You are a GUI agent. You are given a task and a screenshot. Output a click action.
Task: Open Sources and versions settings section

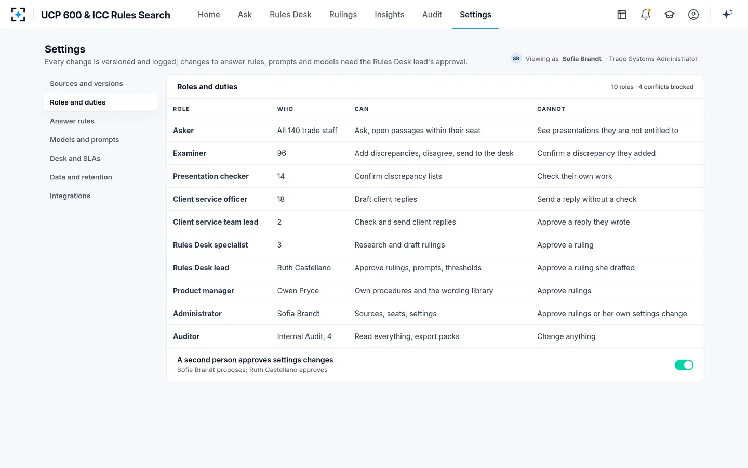pos(101,84)
